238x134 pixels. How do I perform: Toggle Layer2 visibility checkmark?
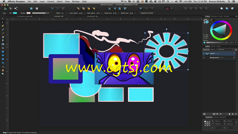(234, 53)
